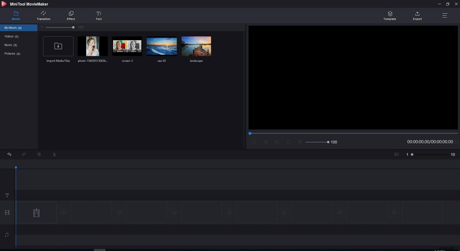
Task: Click the first transition connector between clips
Action: click(x=64, y=212)
